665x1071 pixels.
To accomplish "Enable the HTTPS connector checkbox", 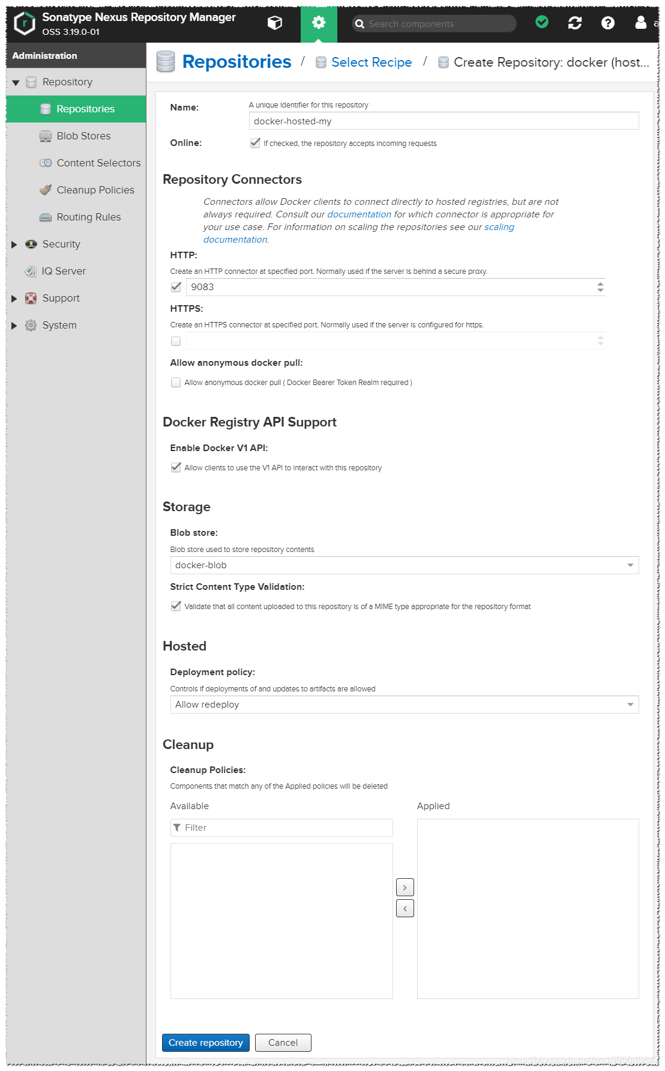I will [176, 341].
